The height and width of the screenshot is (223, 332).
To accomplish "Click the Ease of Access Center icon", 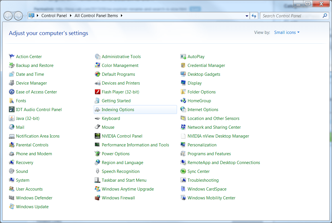I will click(11, 92).
